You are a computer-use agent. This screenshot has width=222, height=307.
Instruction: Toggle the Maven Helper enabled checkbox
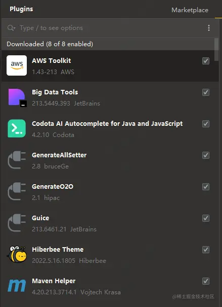tap(206, 281)
